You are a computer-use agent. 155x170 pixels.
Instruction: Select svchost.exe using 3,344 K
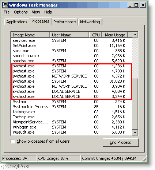(72, 96)
